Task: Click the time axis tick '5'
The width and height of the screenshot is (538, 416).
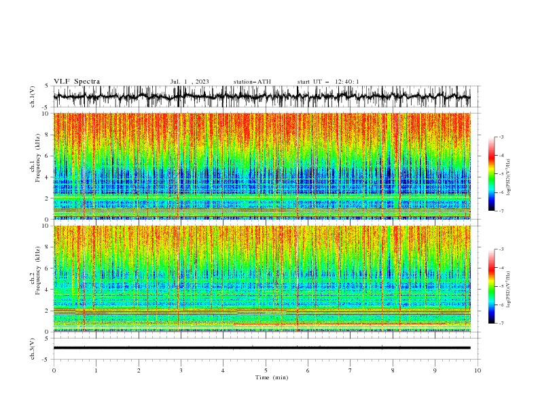Action: 266,370
